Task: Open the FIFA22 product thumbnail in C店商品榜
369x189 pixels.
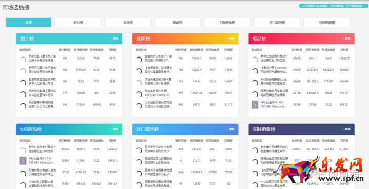Action: [x=23, y=160]
